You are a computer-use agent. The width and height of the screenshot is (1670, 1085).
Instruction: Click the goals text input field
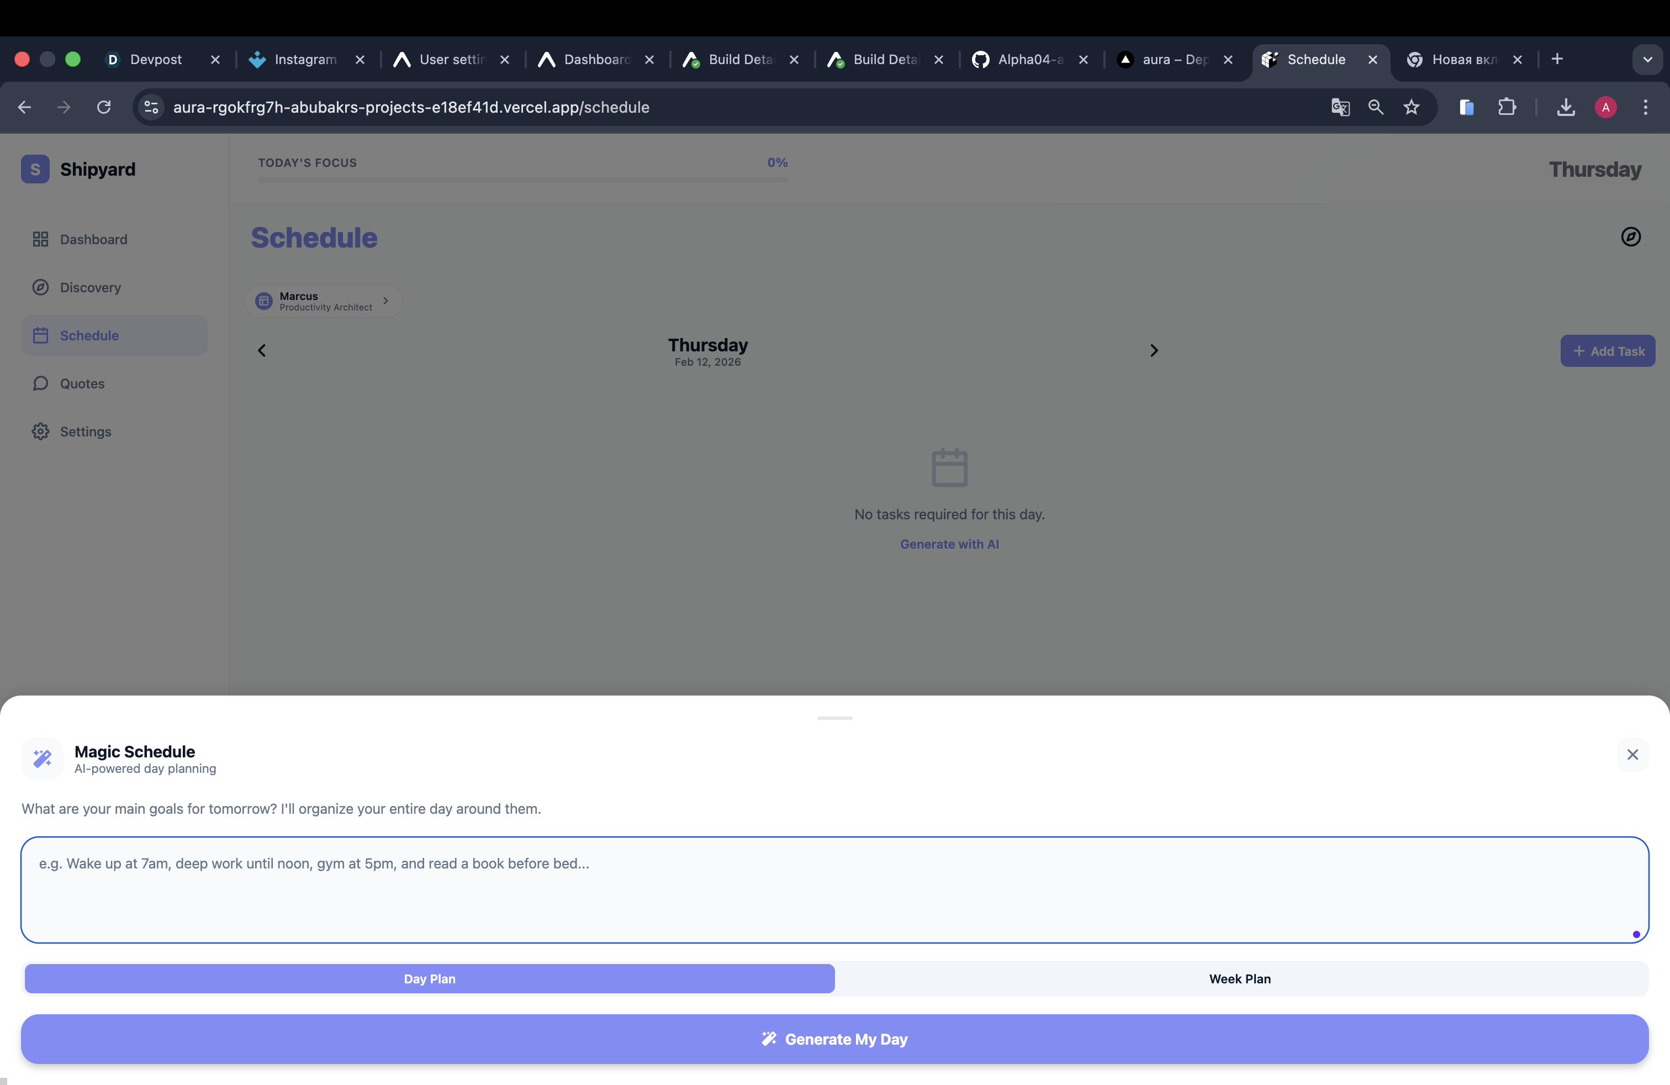[833, 889]
